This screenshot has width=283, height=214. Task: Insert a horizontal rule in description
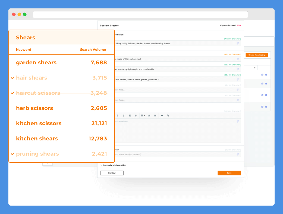coord(162,115)
